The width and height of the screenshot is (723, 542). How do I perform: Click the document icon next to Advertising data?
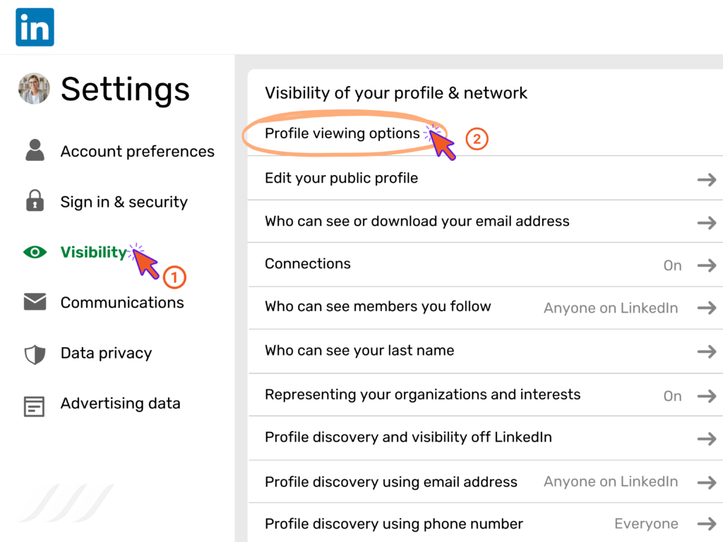(x=34, y=403)
